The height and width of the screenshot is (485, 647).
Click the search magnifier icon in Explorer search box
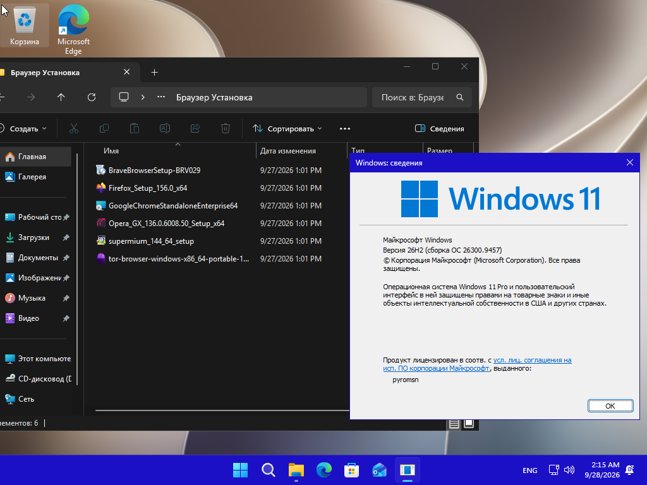pyautogui.click(x=460, y=97)
